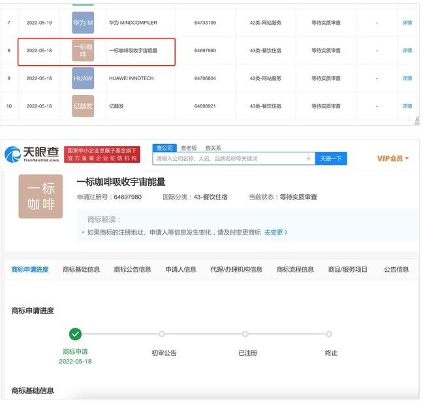This screenshot has height=404, width=423.
Task: Select the 代理/办理机构信息 tab
Action: pyautogui.click(x=236, y=269)
